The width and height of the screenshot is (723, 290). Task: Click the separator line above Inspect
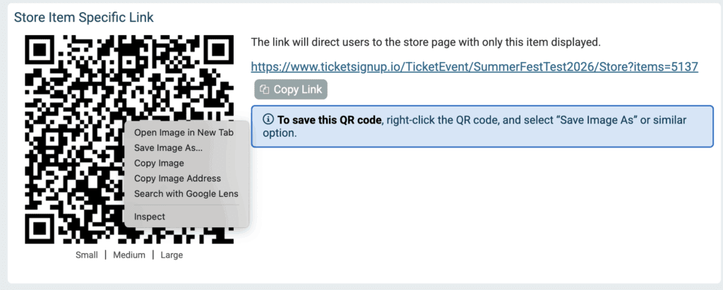tap(186, 205)
